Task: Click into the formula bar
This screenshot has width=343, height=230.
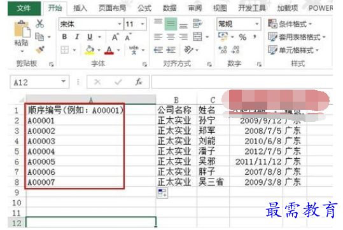Action: tap(242, 82)
